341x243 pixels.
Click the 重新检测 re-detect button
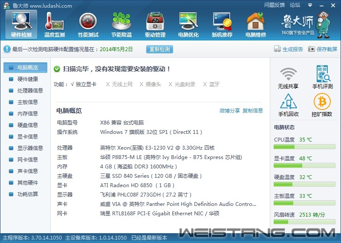pos(159,49)
